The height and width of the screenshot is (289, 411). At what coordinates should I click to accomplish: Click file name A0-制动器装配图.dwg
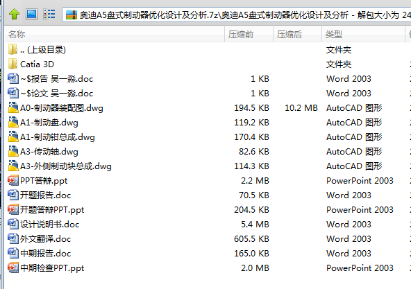pos(62,108)
